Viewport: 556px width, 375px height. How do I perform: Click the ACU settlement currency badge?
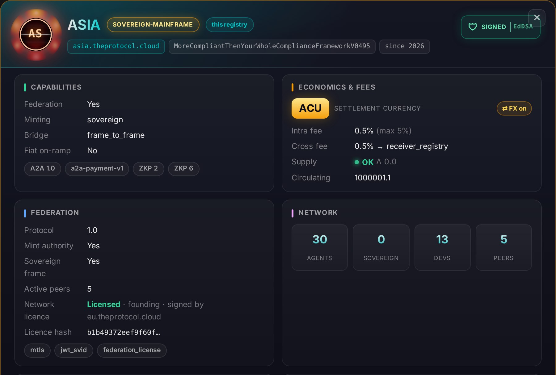point(310,108)
